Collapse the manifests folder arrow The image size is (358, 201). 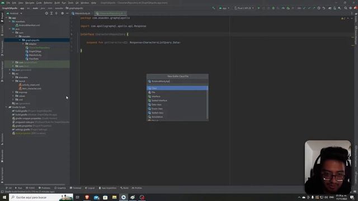(x=10, y=21)
